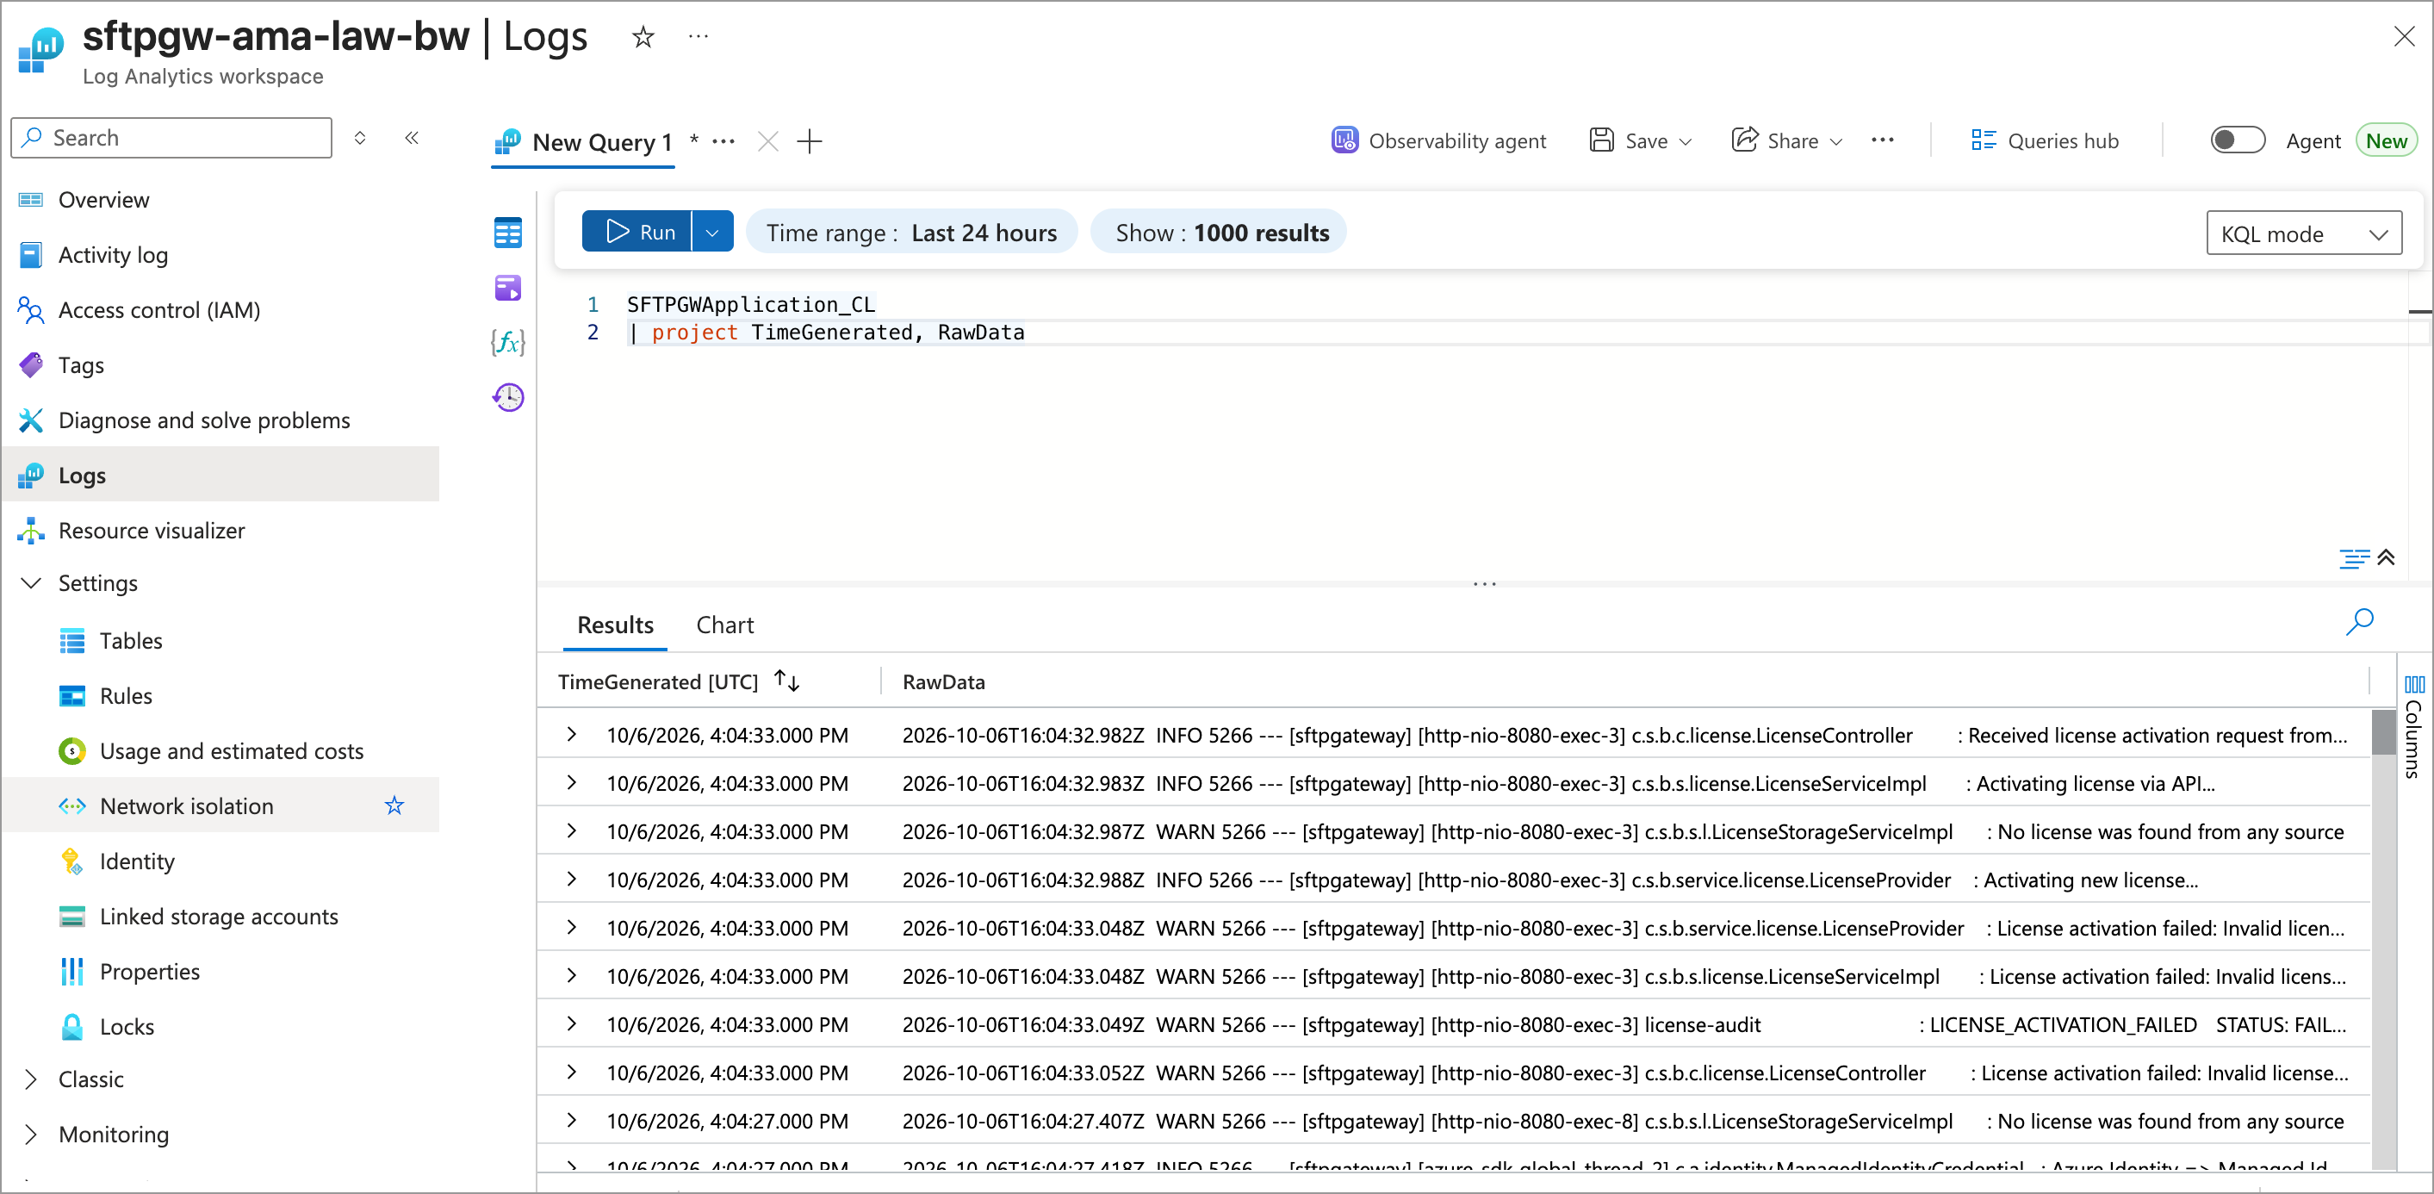Add a new query tab with plus icon

click(810, 142)
